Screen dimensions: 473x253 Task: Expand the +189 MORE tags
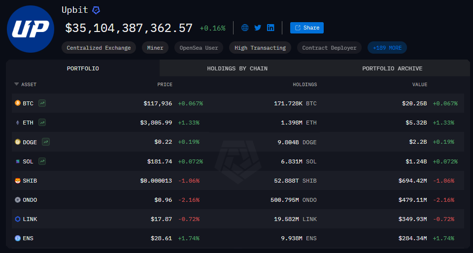click(387, 48)
